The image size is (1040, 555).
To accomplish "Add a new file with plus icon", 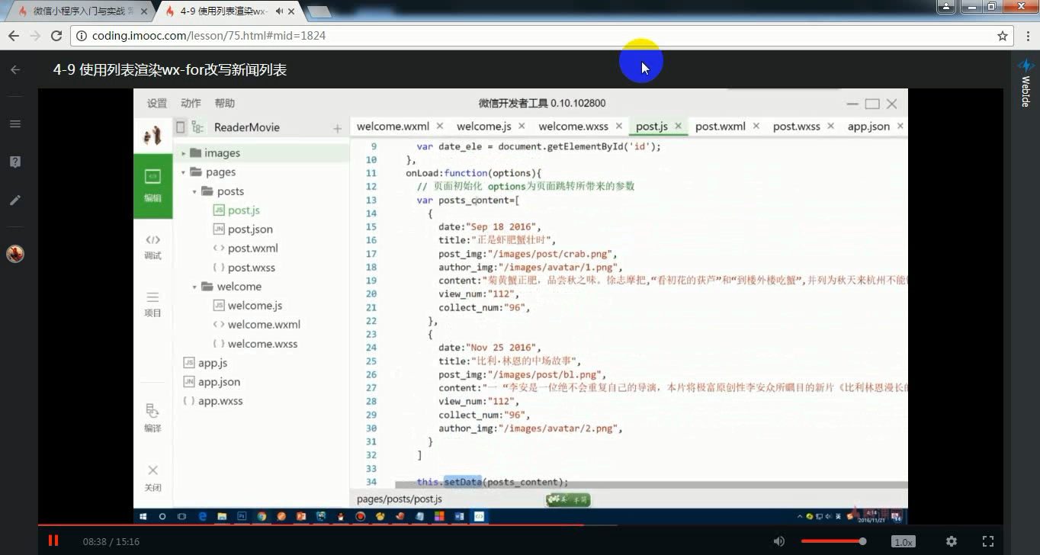I will [337, 129].
